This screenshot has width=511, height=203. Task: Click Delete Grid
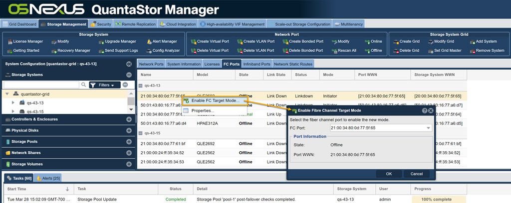coord(406,51)
